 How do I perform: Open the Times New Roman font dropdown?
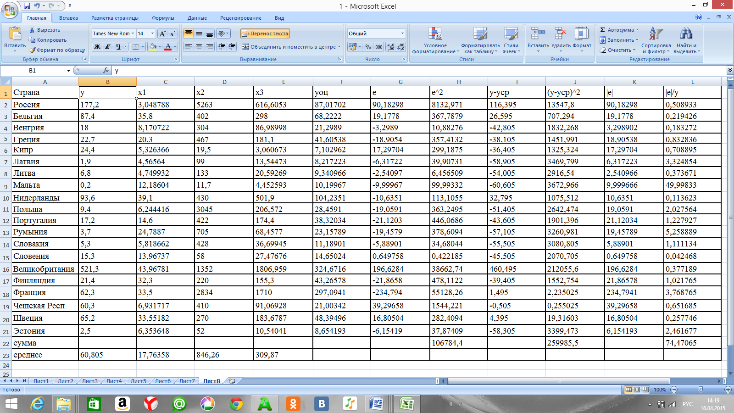[133, 33]
